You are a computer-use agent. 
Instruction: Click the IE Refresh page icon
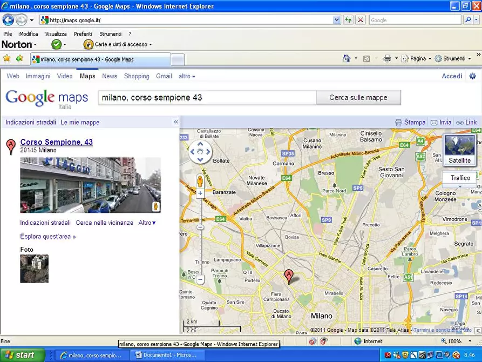pyautogui.click(x=348, y=20)
